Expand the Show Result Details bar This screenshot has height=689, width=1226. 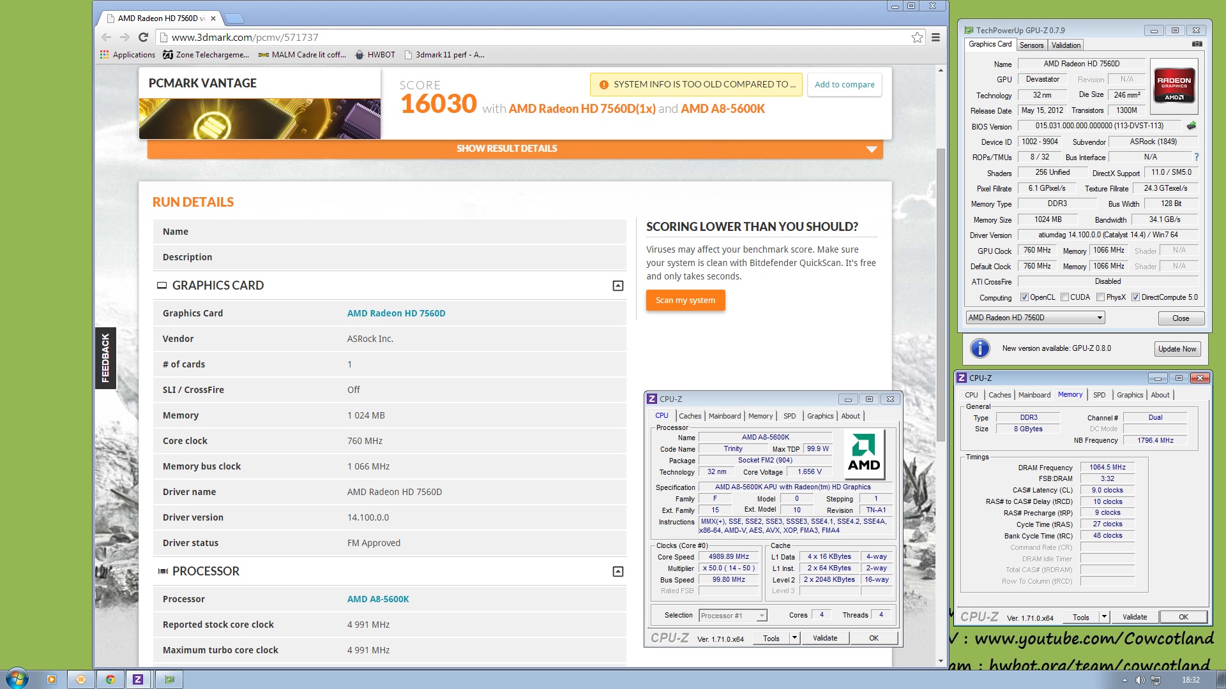(x=515, y=149)
